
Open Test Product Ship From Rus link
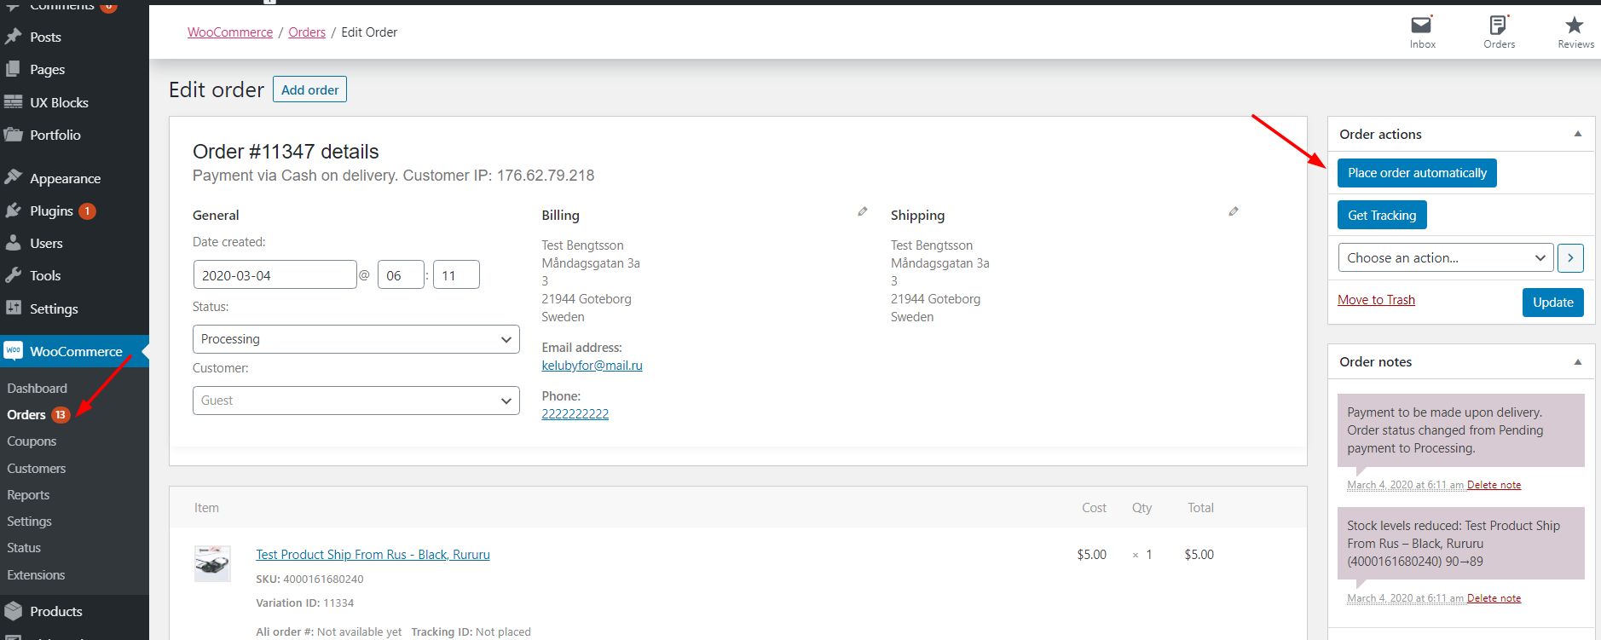(373, 555)
